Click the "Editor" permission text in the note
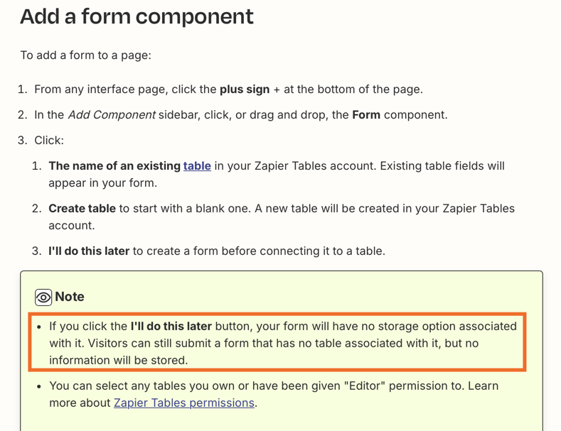 click(365, 386)
